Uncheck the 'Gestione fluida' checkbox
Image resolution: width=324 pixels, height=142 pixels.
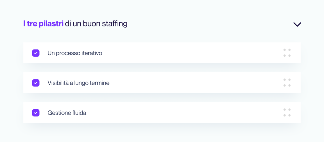click(36, 113)
